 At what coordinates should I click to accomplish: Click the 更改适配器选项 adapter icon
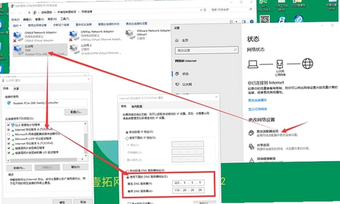[x=251, y=133]
